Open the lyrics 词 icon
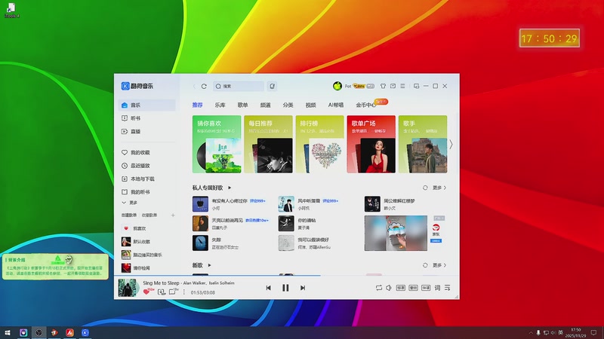Image resolution: width=604 pixels, height=339 pixels. [437, 288]
